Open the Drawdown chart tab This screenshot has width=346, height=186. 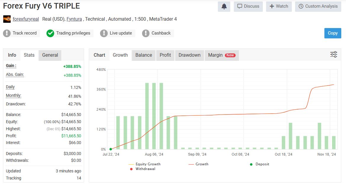point(189,55)
